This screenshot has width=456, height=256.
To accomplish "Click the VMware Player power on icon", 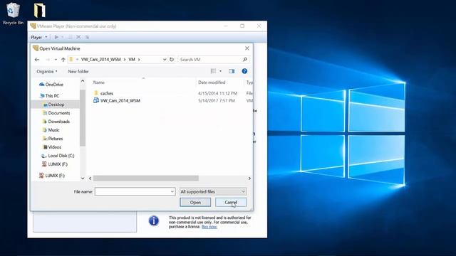I will (56, 37).
